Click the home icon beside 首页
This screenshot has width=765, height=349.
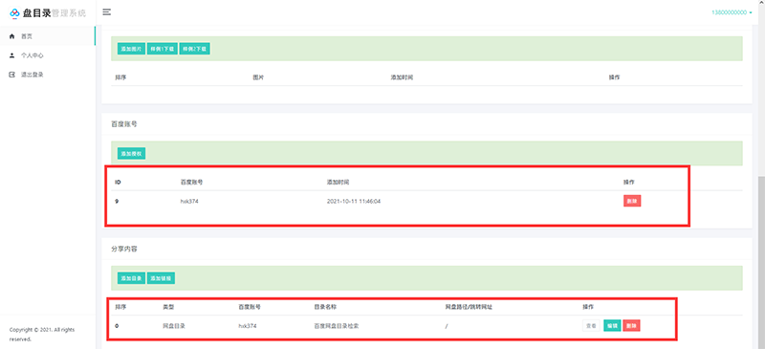pos(12,36)
